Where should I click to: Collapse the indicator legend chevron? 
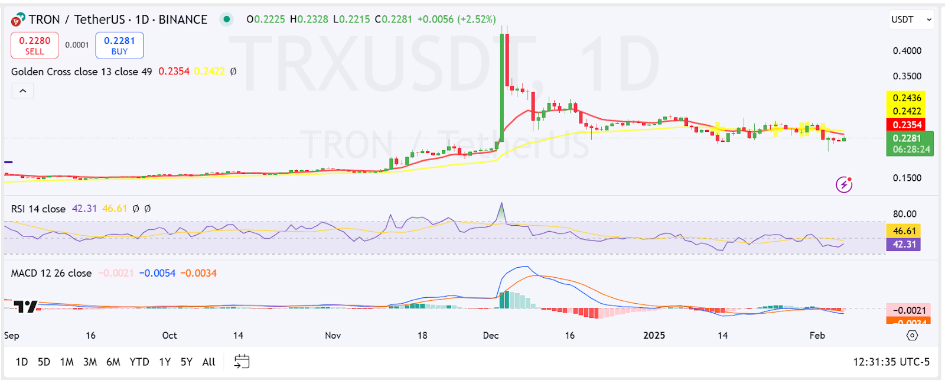click(22, 91)
